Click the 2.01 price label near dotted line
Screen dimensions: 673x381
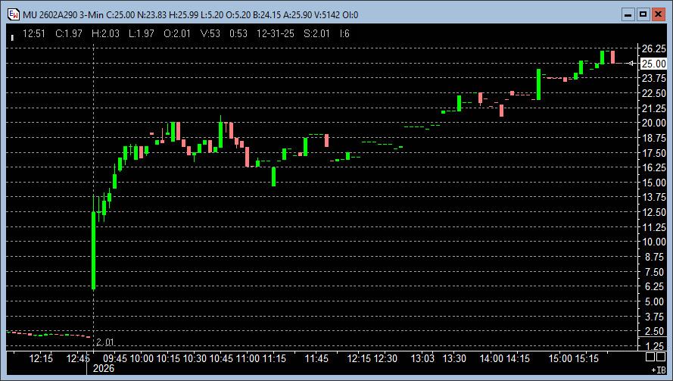coord(104,342)
